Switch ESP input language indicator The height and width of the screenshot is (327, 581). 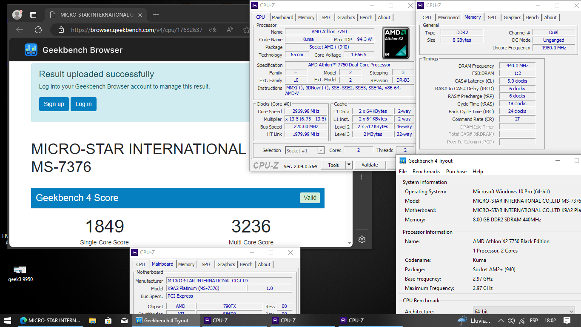pos(534,321)
